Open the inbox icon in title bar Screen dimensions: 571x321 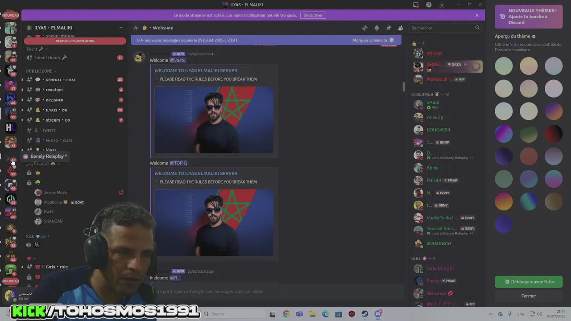pyautogui.click(x=416, y=4)
